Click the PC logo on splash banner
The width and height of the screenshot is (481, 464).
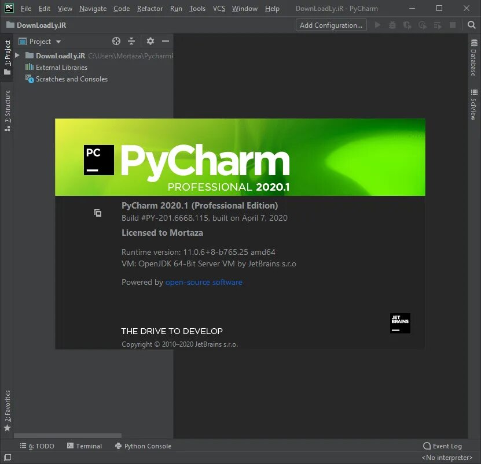pos(99,160)
